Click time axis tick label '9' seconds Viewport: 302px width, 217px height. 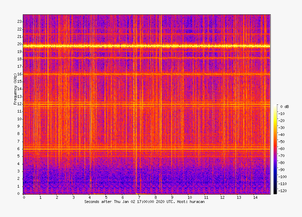click(172, 197)
